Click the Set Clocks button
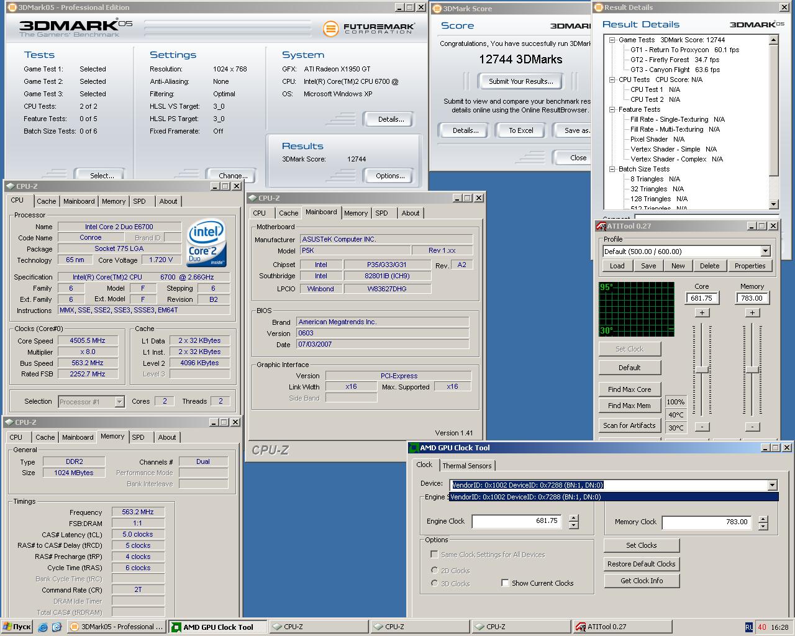Viewport: 795px width, 636px height. pos(642,545)
